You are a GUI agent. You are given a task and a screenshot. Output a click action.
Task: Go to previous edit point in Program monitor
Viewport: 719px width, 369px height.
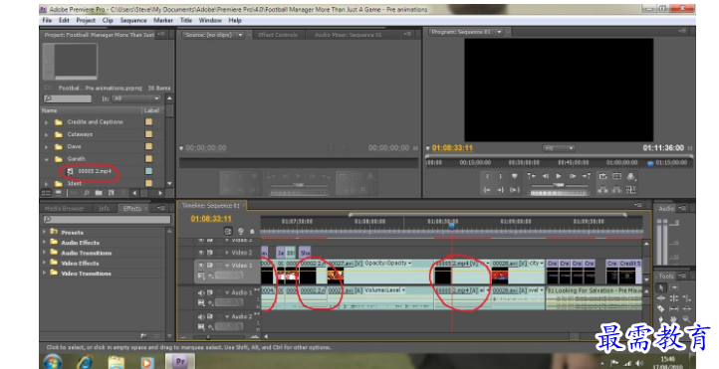tap(532, 176)
